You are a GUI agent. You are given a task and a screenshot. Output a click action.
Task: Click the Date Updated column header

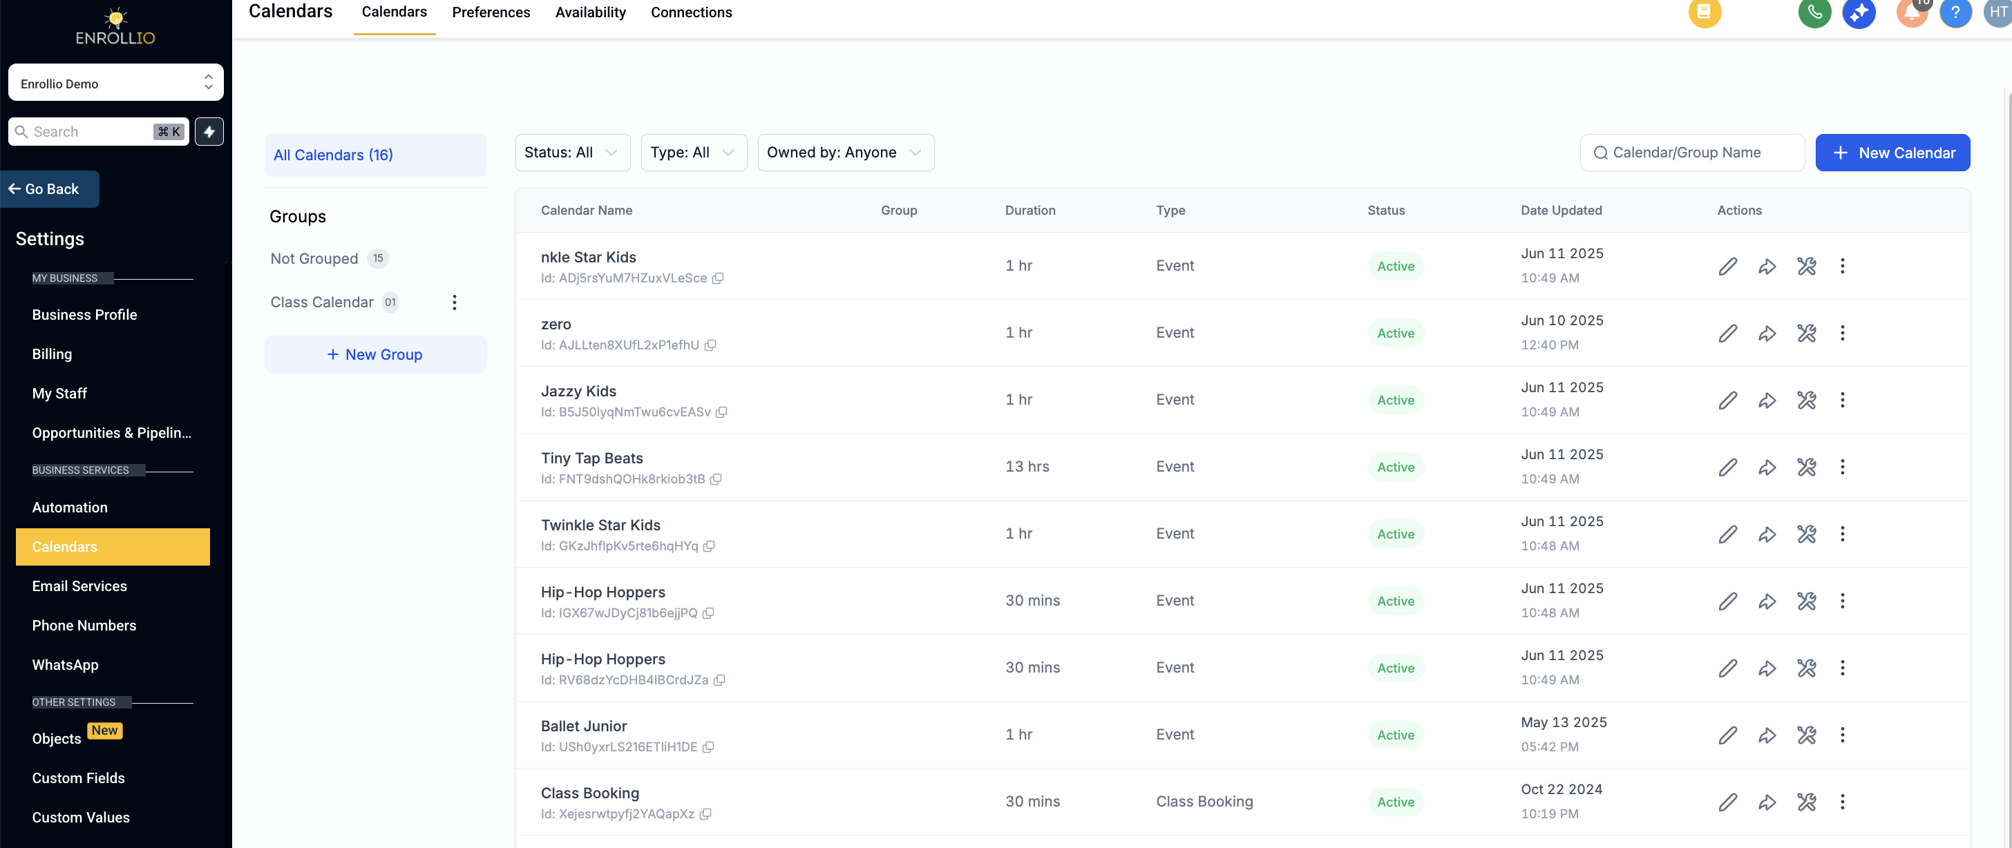coord(1561,210)
